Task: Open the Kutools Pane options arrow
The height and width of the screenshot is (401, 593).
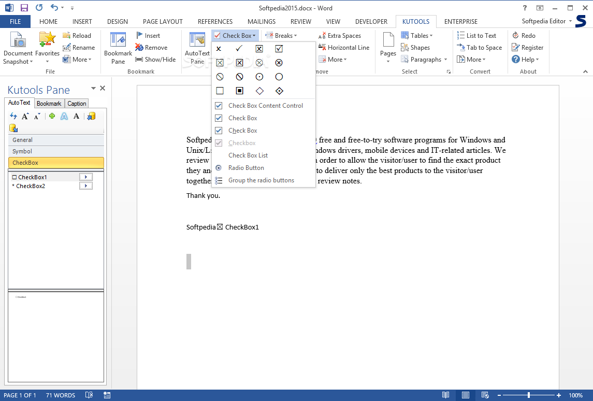Action: pos(93,88)
